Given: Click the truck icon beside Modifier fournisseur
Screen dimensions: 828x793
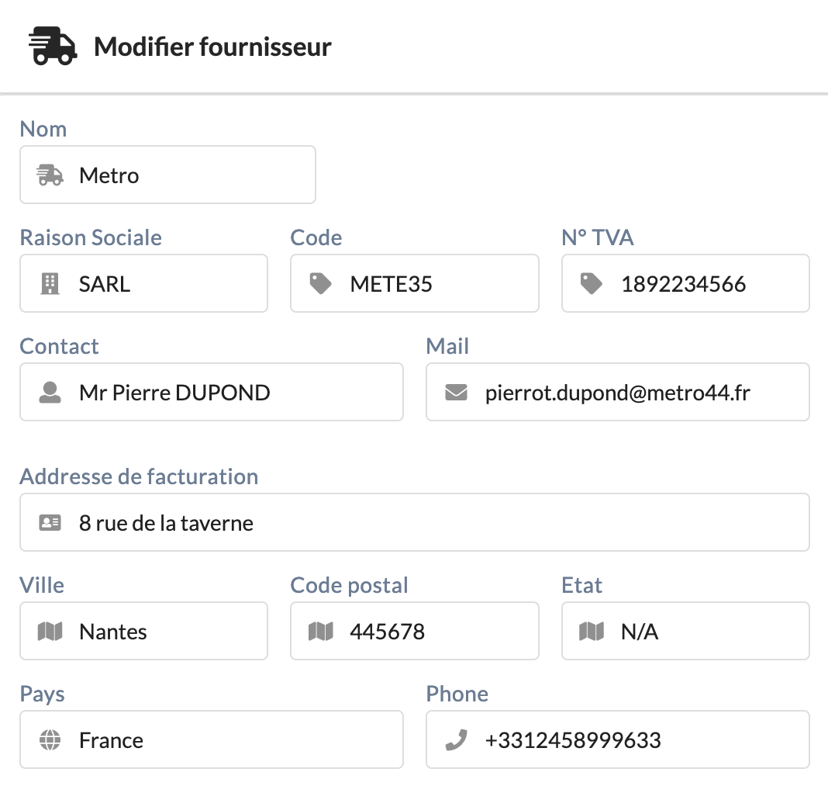Looking at the screenshot, I should [x=53, y=46].
